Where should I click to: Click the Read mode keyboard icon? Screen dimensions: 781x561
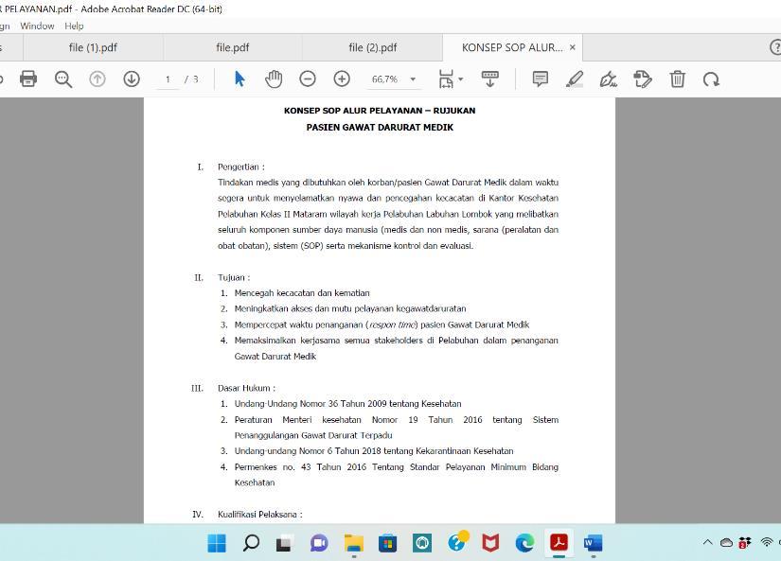[x=490, y=79]
